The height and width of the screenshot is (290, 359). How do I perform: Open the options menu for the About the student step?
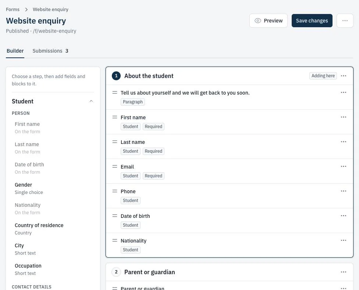(x=344, y=76)
